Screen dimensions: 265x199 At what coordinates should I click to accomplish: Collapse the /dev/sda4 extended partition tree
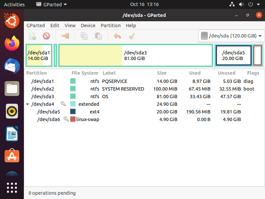pos(27,104)
